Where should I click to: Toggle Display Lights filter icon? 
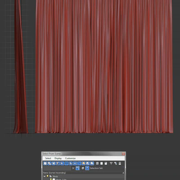click(54, 163)
